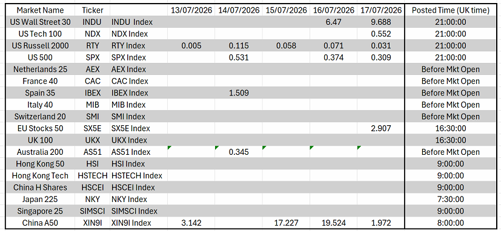Viewport: 501px width, 231px height.
Task: Select the 'Market Name' header cell
Action: [x=40, y=10]
